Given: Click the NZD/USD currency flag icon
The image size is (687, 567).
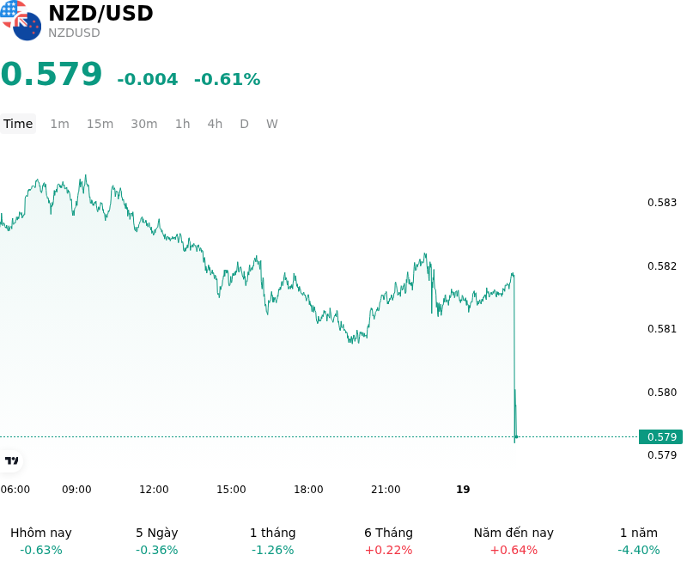Looking at the screenshot, I should pos(20,20).
